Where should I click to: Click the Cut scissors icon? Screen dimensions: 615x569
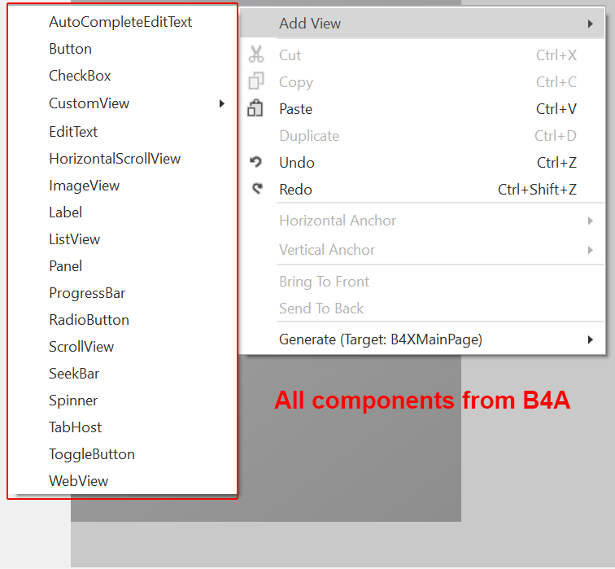tap(256, 55)
